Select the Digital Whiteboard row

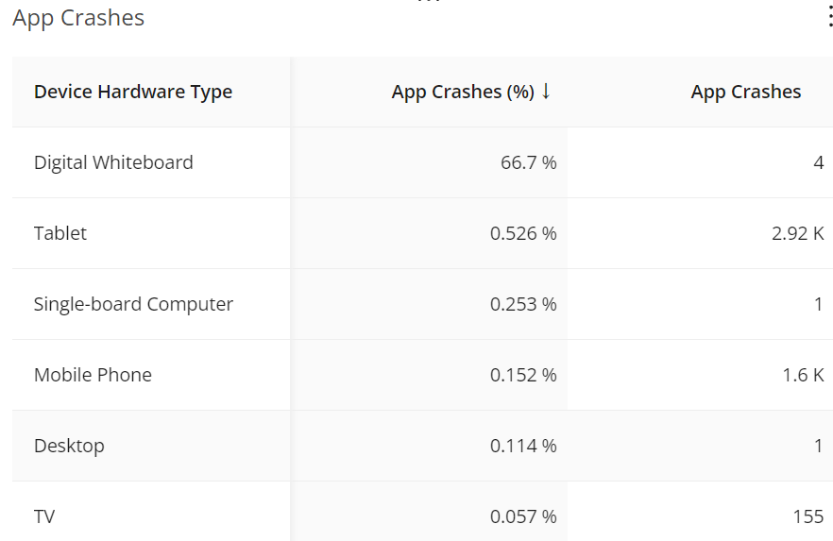[113, 162]
